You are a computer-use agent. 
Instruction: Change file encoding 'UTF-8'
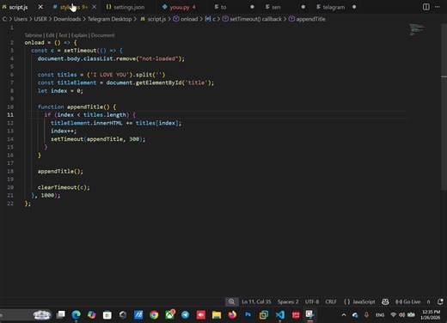coord(312,302)
